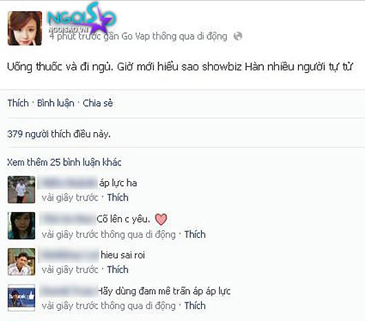Image resolution: width=365 pixels, height=321 pixels.
Task: Like the 'áp lực ha' comment
Action: tap(118, 198)
